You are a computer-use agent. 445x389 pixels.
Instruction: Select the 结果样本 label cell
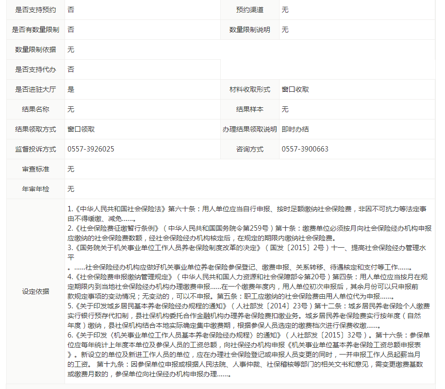(x=249, y=109)
